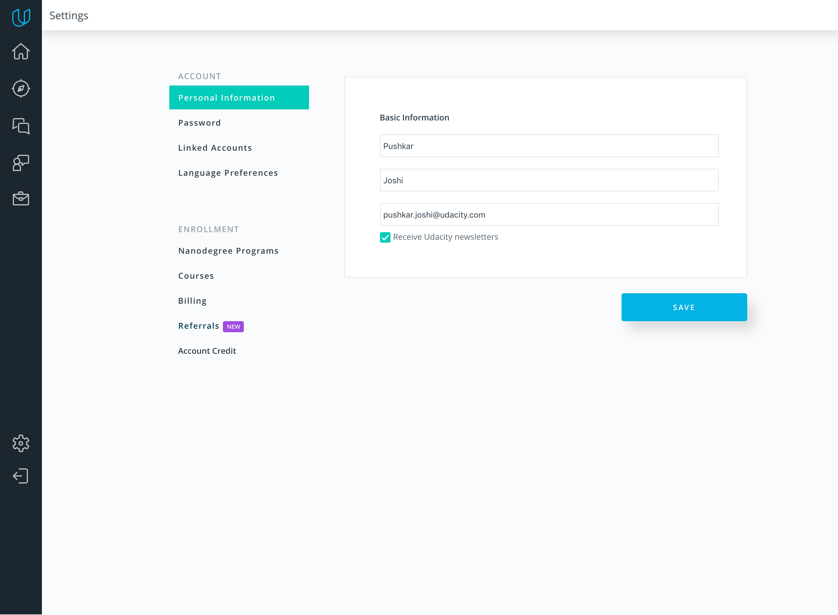Open the Home icon in sidebar
Viewport: 838px width, 615px height.
(x=21, y=51)
